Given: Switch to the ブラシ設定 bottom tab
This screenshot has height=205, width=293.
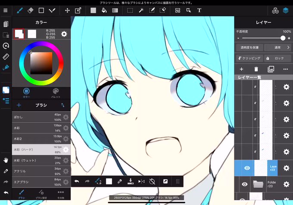Looking at the screenshot, I should tap(41, 194).
